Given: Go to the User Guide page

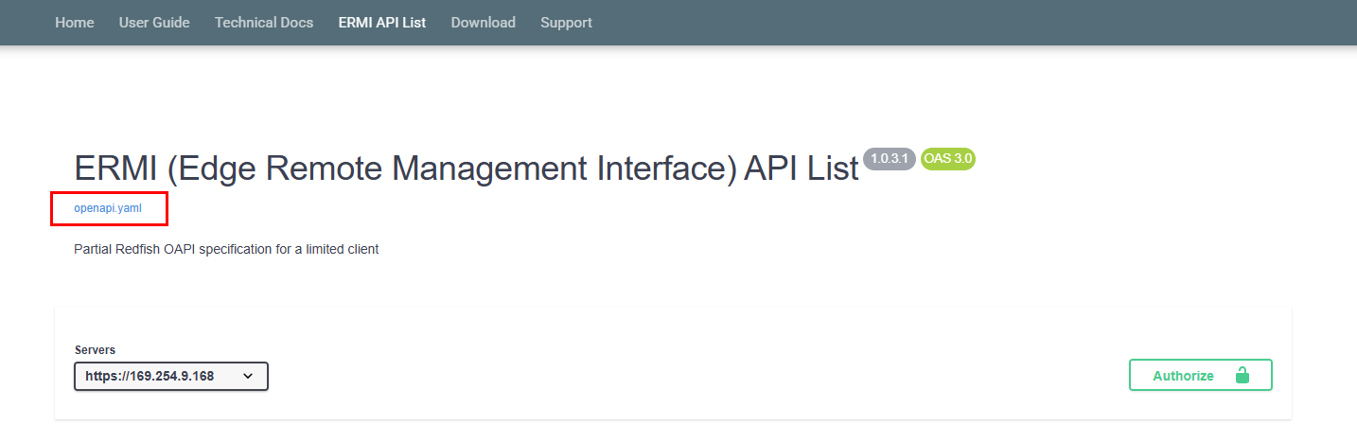Looking at the screenshot, I should [x=154, y=23].
